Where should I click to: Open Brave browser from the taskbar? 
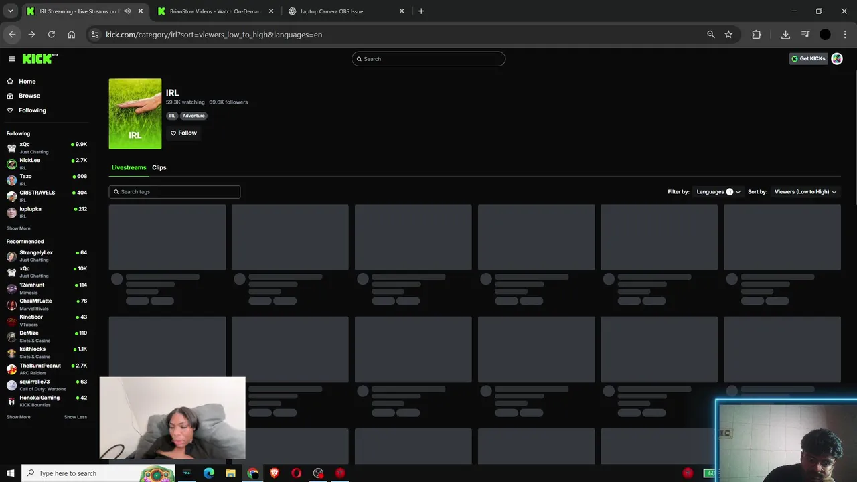coord(275,473)
